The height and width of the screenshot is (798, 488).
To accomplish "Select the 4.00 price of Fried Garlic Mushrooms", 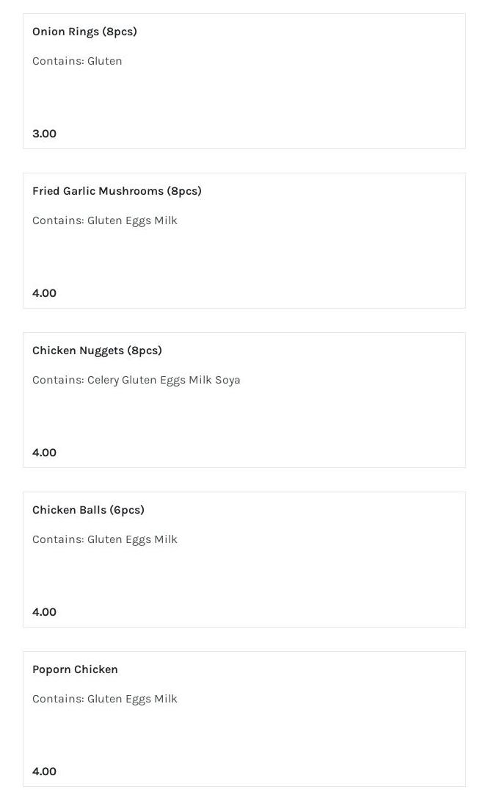I will [44, 293].
